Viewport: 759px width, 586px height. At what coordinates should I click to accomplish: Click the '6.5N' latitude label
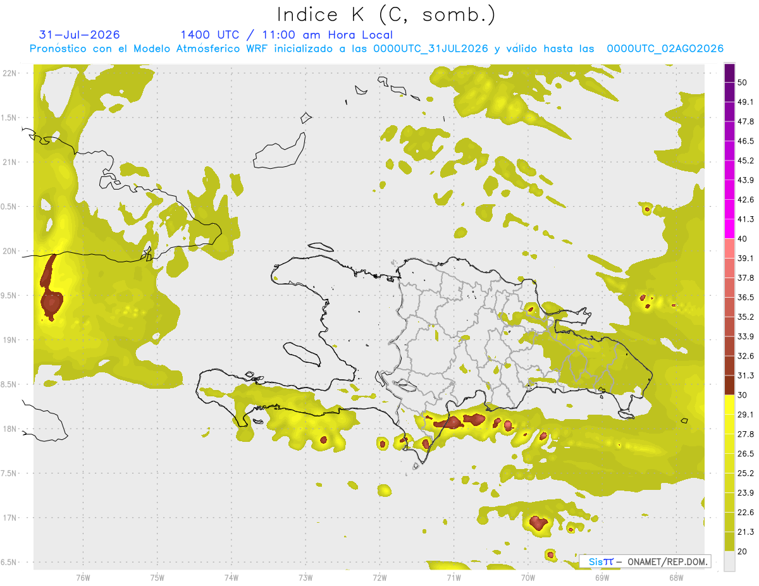pos(8,563)
